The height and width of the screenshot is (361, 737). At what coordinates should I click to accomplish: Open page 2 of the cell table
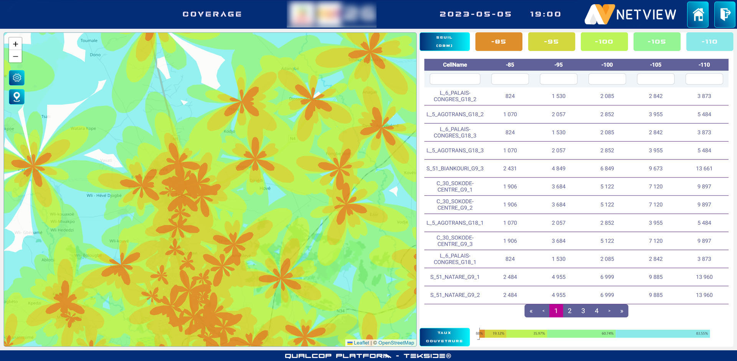pyautogui.click(x=570, y=311)
